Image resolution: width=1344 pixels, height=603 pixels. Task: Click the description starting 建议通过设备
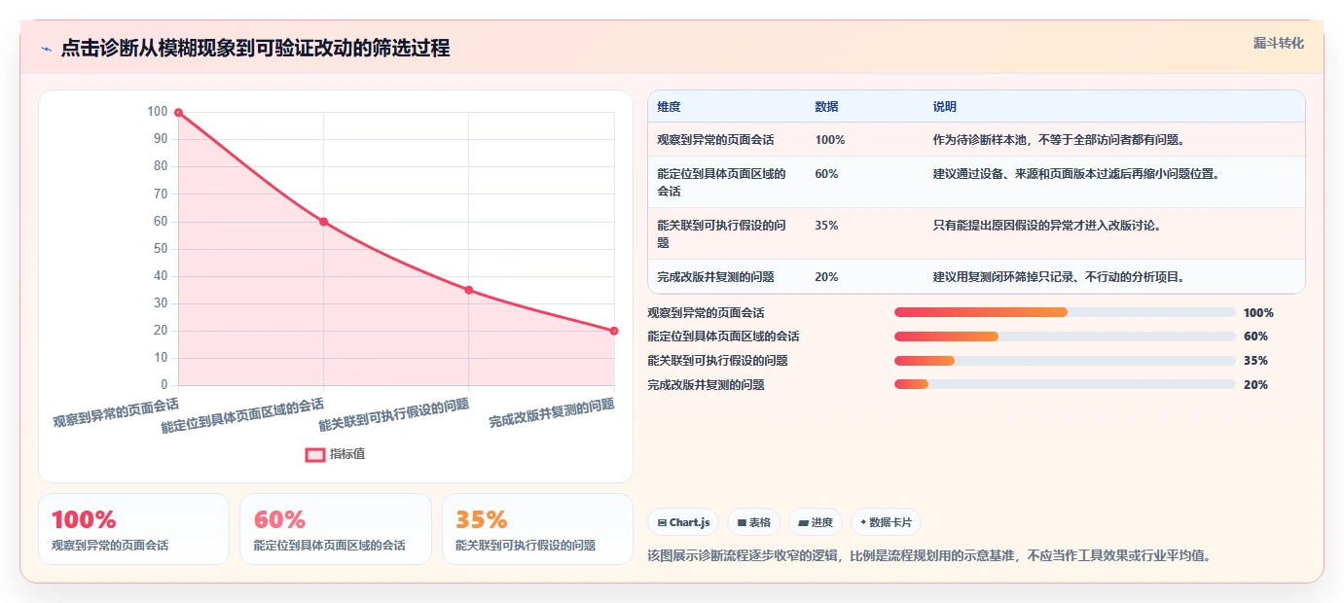1075,174
